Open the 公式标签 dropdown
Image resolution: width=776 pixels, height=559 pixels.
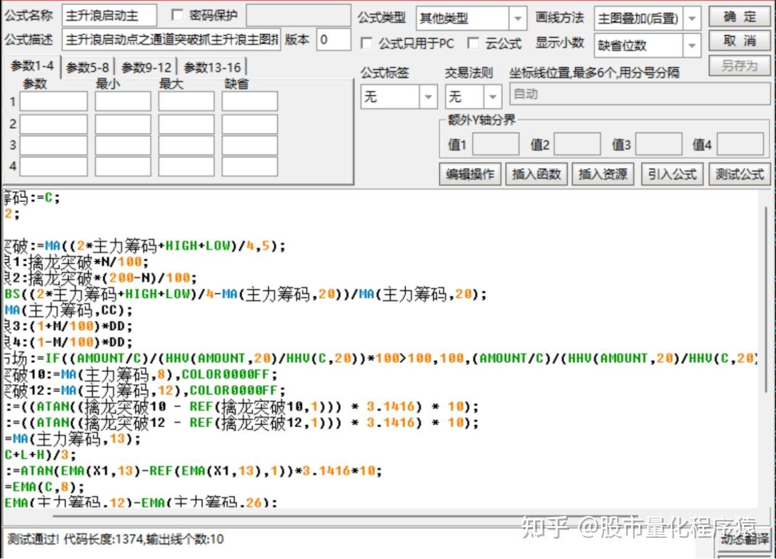(x=428, y=97)
